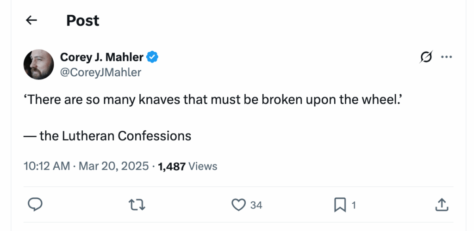The height and width of the screenshot is (231, 474).
Task: View analytics via the 1,487 Views label
Action: [x=187, y=166]
